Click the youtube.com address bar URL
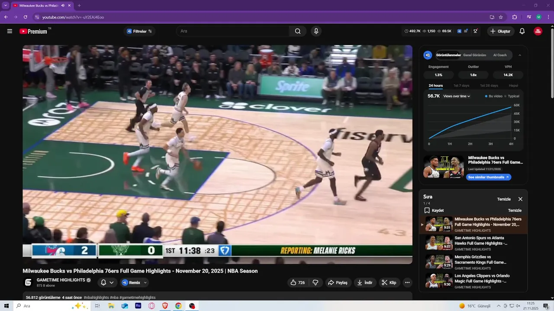Screen dimensions: 554x311 [x=73, y=17]
